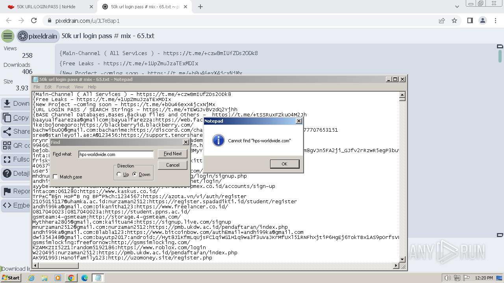Click the pixeldrain logo
The height and width of the screenshot is (283, 504).
pos(37,36)
